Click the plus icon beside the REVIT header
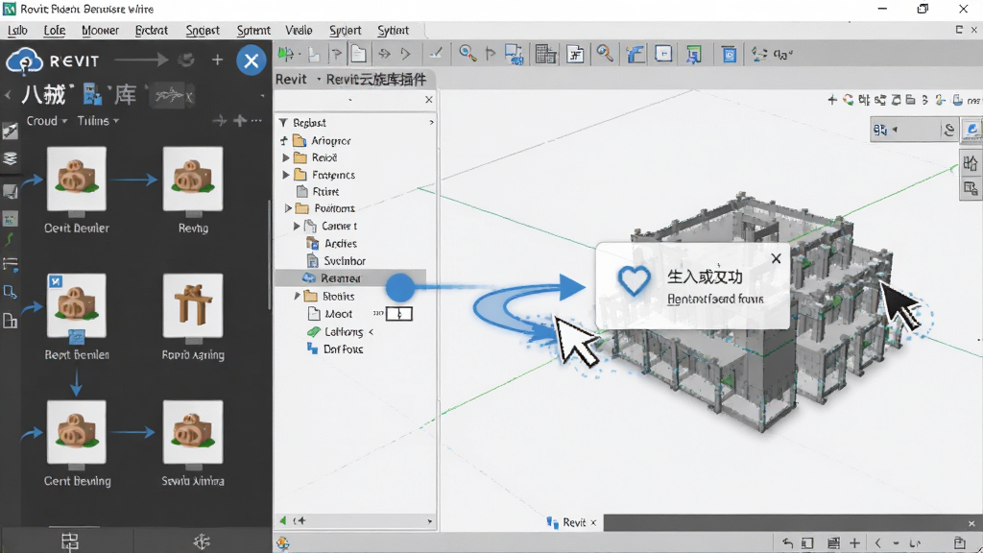The height and width of the screenshot is (553, 983). click(218, 60)
